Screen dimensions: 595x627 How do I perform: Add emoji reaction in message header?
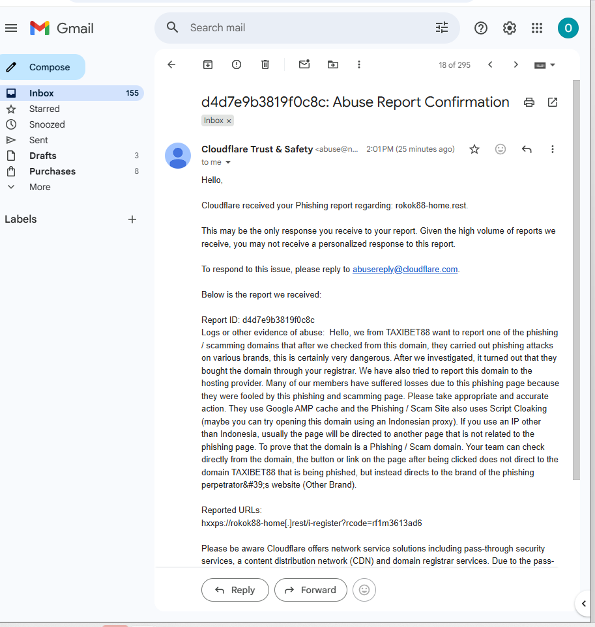(x=500, y=149)
